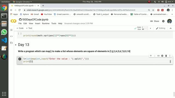Screen dimensions: 175x98
Task: Open the Files folder sidebar icon
Action: pyautogui.click(x=11, y=43)
